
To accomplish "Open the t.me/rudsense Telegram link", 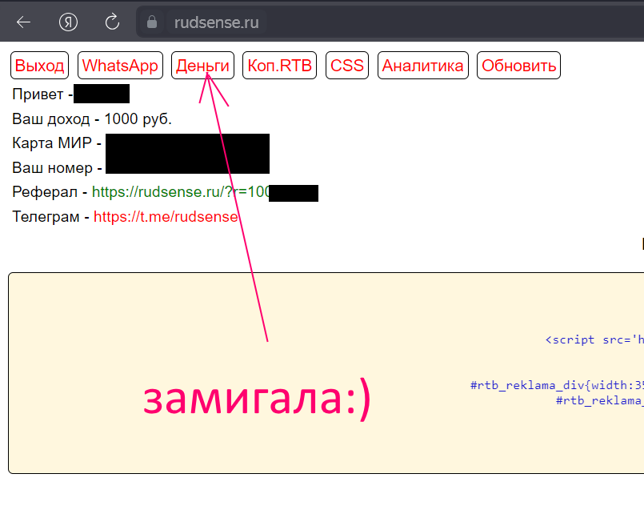I will click(166, 217).
